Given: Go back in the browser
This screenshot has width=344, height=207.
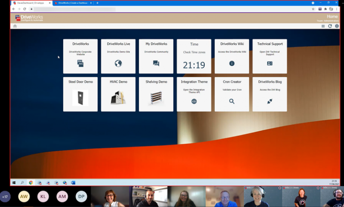Looking at the screenshot, I should click(x=13, y=9).
